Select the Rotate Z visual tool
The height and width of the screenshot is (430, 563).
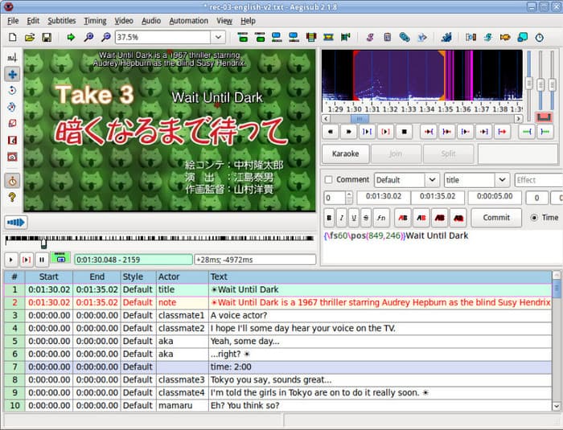[x=12, y=91]
